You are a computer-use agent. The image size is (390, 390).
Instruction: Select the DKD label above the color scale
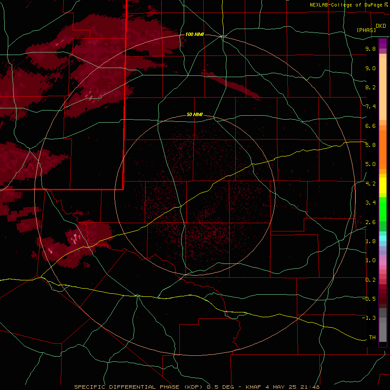[381, 26]
